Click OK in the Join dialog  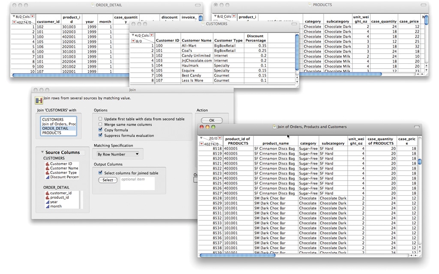212,120
